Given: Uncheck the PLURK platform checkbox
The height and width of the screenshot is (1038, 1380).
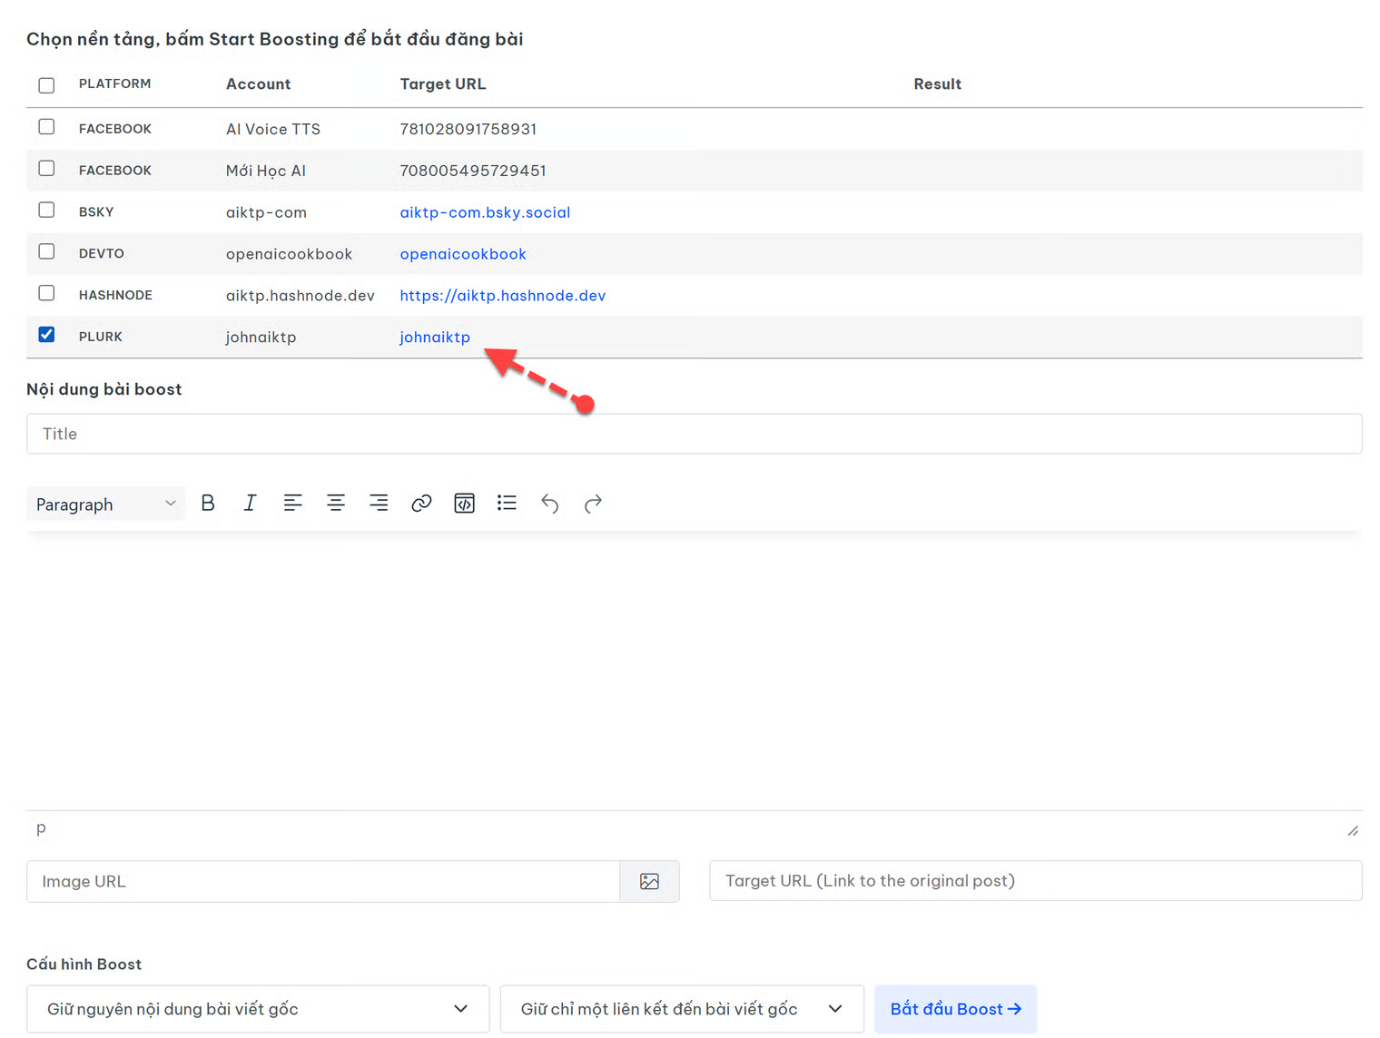Looking at the screenshot, I should 46,335.
